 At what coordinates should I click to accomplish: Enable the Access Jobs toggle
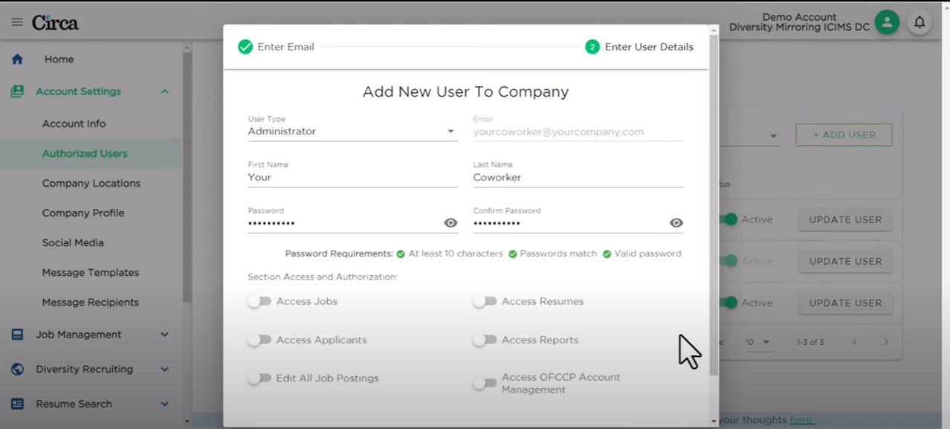tap(260, 301)
